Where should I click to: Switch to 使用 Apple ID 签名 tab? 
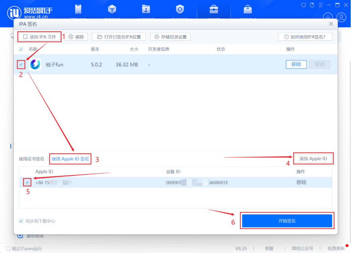click(70, 159)
